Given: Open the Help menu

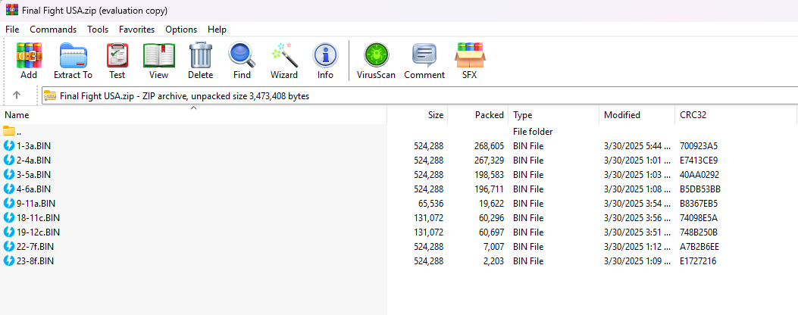Looking at the screenshot, I should [217, 30].
